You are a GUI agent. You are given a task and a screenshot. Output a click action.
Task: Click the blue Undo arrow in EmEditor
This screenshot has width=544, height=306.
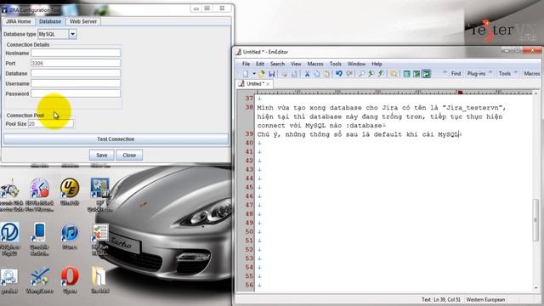[339, 74]
